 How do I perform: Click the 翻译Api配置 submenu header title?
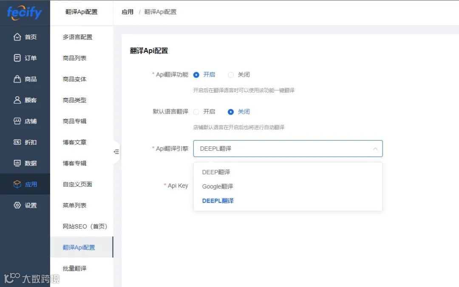point(81,12)
